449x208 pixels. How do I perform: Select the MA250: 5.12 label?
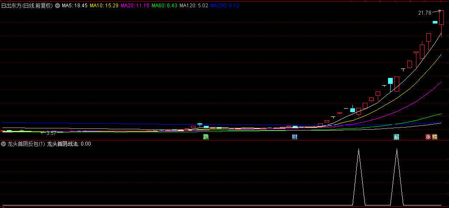click(x=225, y=6)
